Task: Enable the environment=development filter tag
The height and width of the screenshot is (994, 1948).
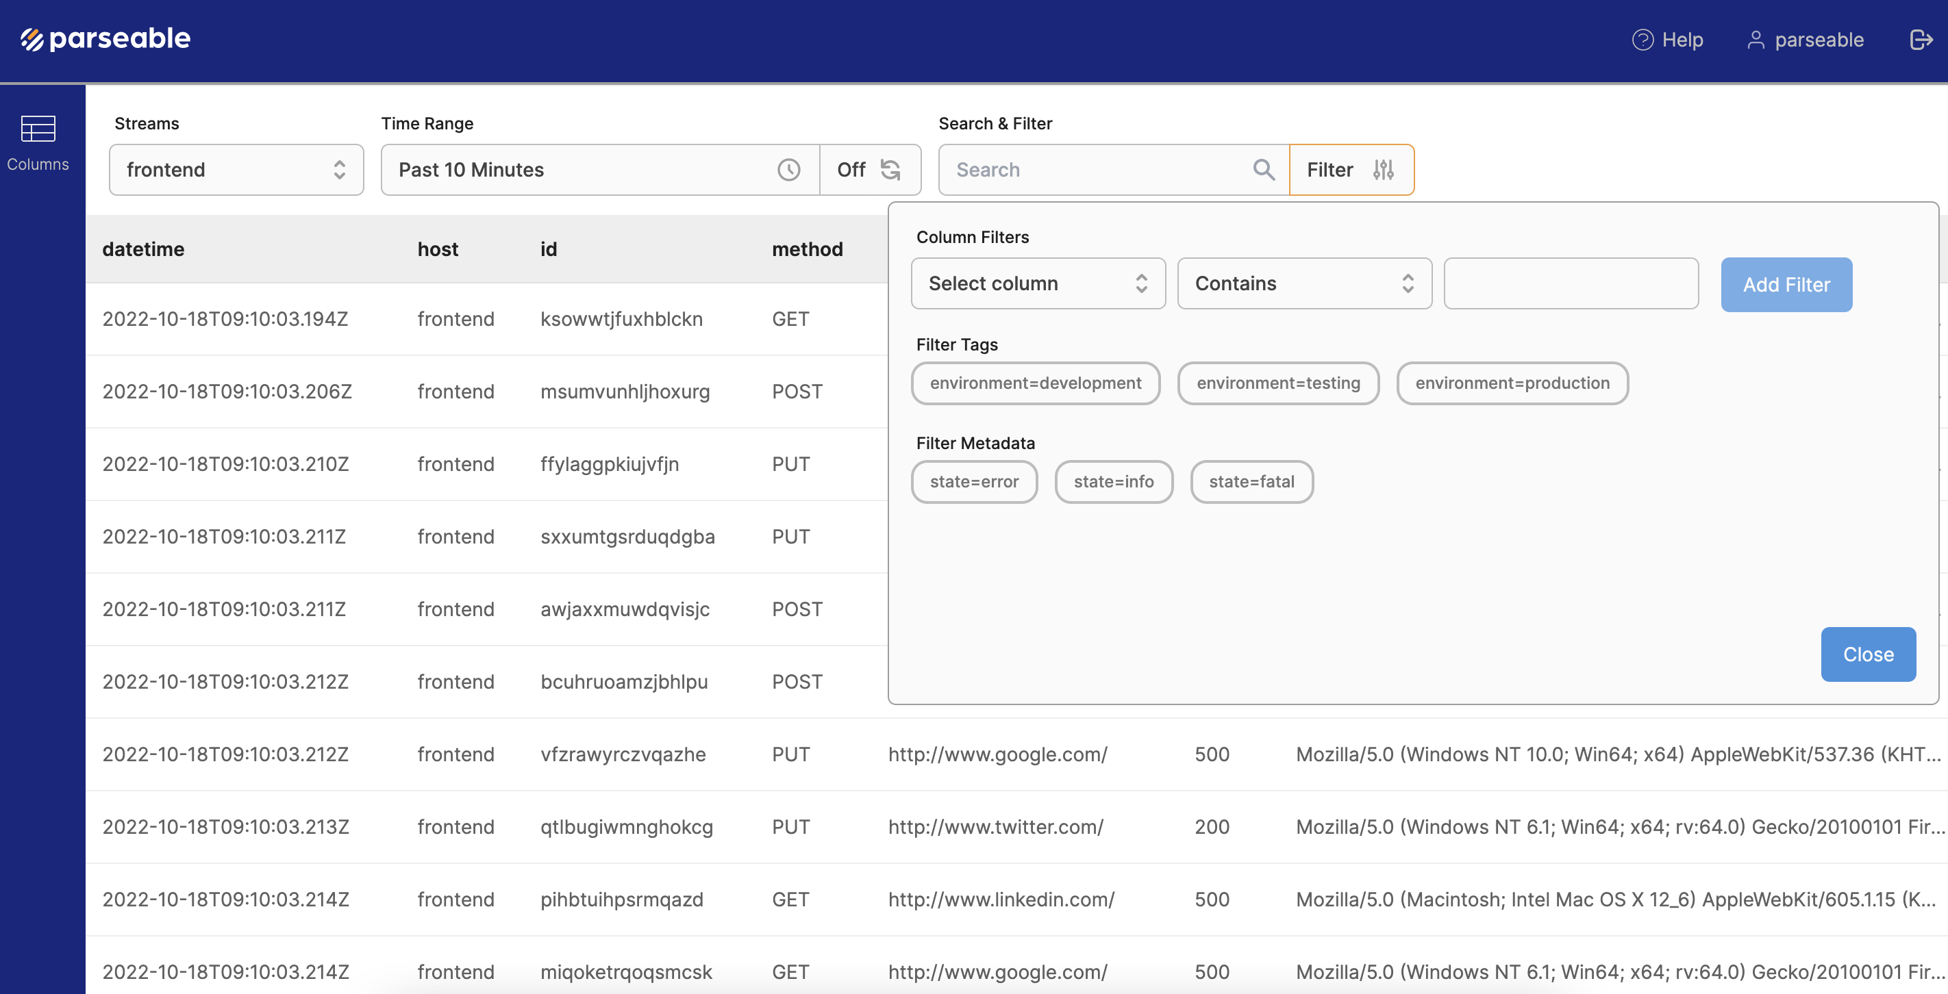Action: tap(1035, 383)
